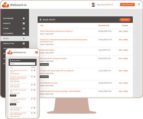Delete the 10 steps acne post on desktop

pyautogui.click(x=126, y=40)
